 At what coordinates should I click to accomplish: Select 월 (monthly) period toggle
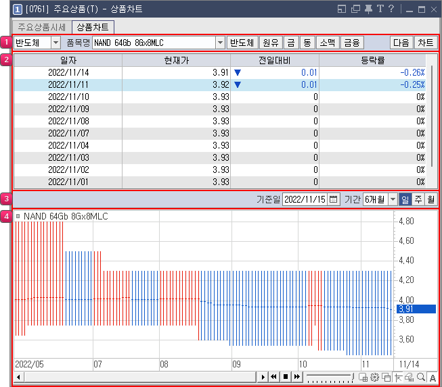click(x=431, y=199)
